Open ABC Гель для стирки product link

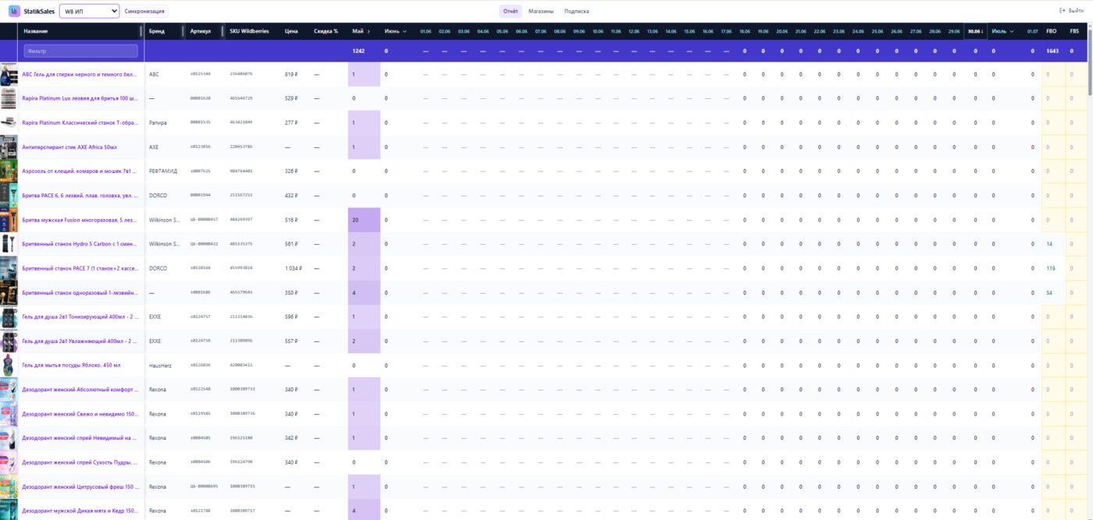[80, 75]
